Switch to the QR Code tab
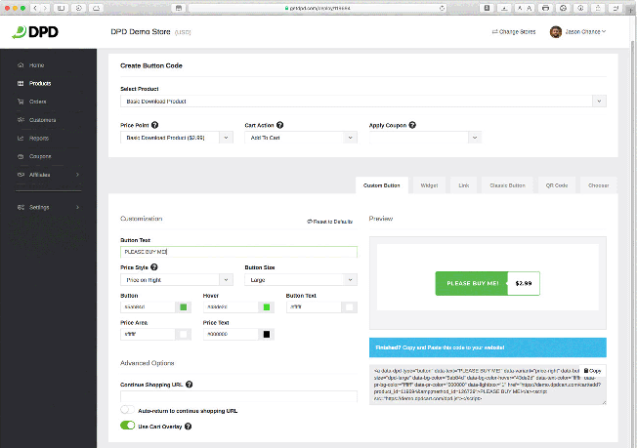Screen dimensions: 637x448 [556, 184]
